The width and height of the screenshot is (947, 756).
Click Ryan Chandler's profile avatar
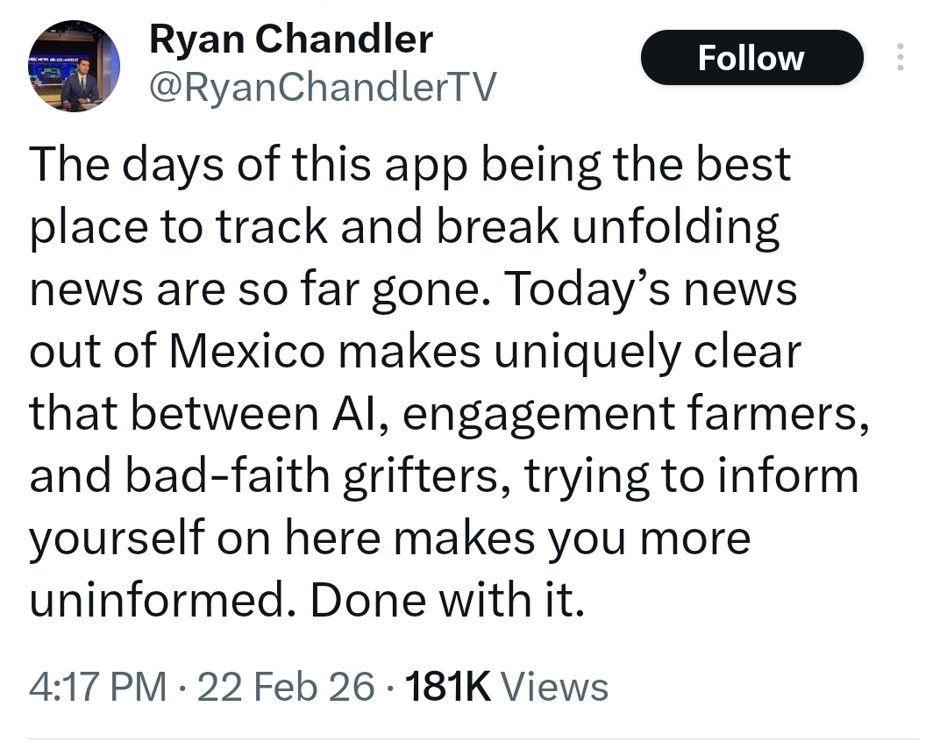[73, 67]
